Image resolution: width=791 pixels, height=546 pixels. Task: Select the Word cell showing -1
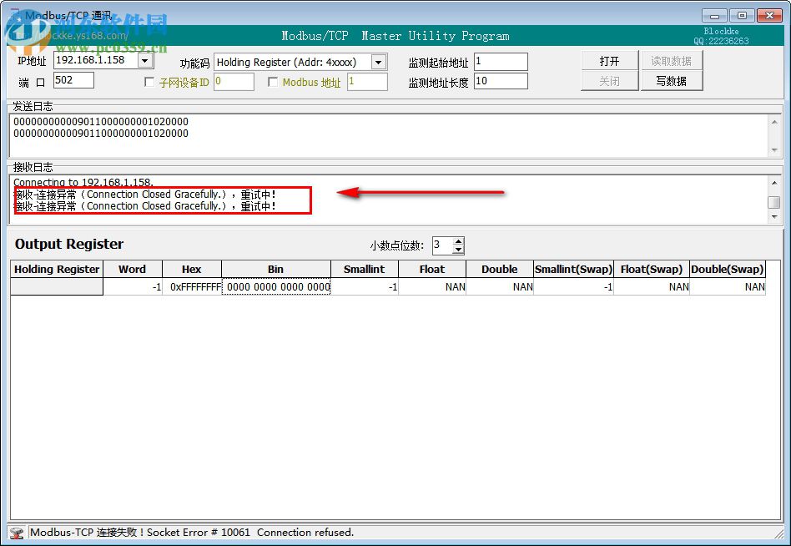pos(132,286)
